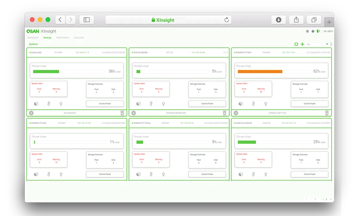This screenshot has height=216, width=358.
Task: Collapse the Systems section with green arrow
Action: tap(327, 44)
